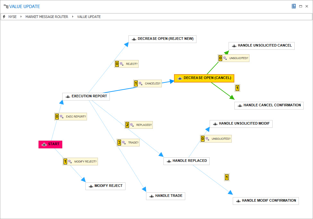Screen dimensions: 313x219
Task: Select the HANDLE CANCEL CONFIRMATION node
Action: coord(269,105)
